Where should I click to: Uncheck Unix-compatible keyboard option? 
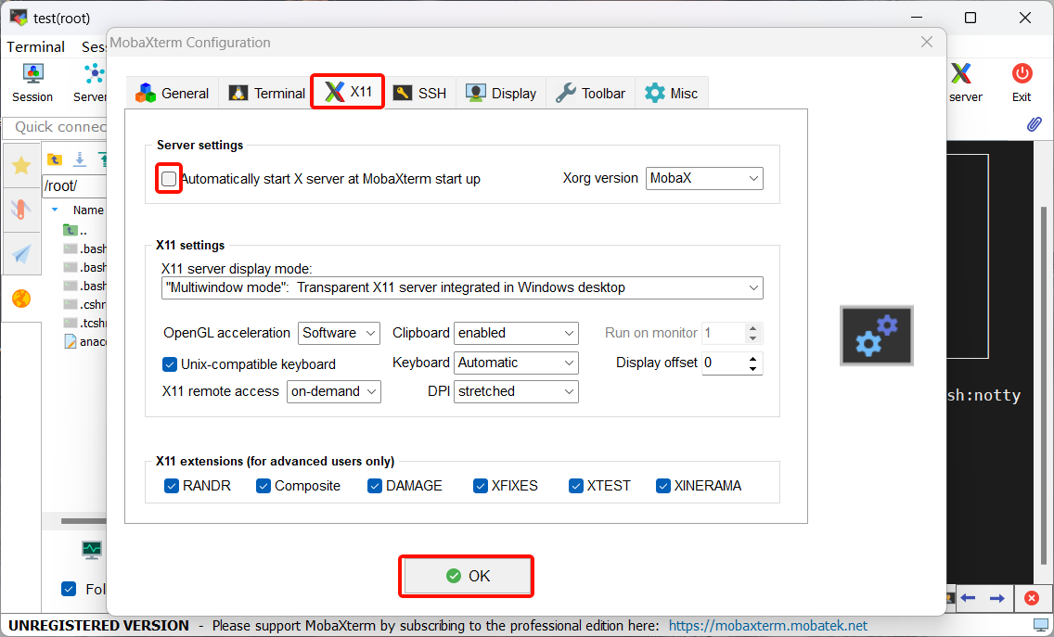pos(170,364)
